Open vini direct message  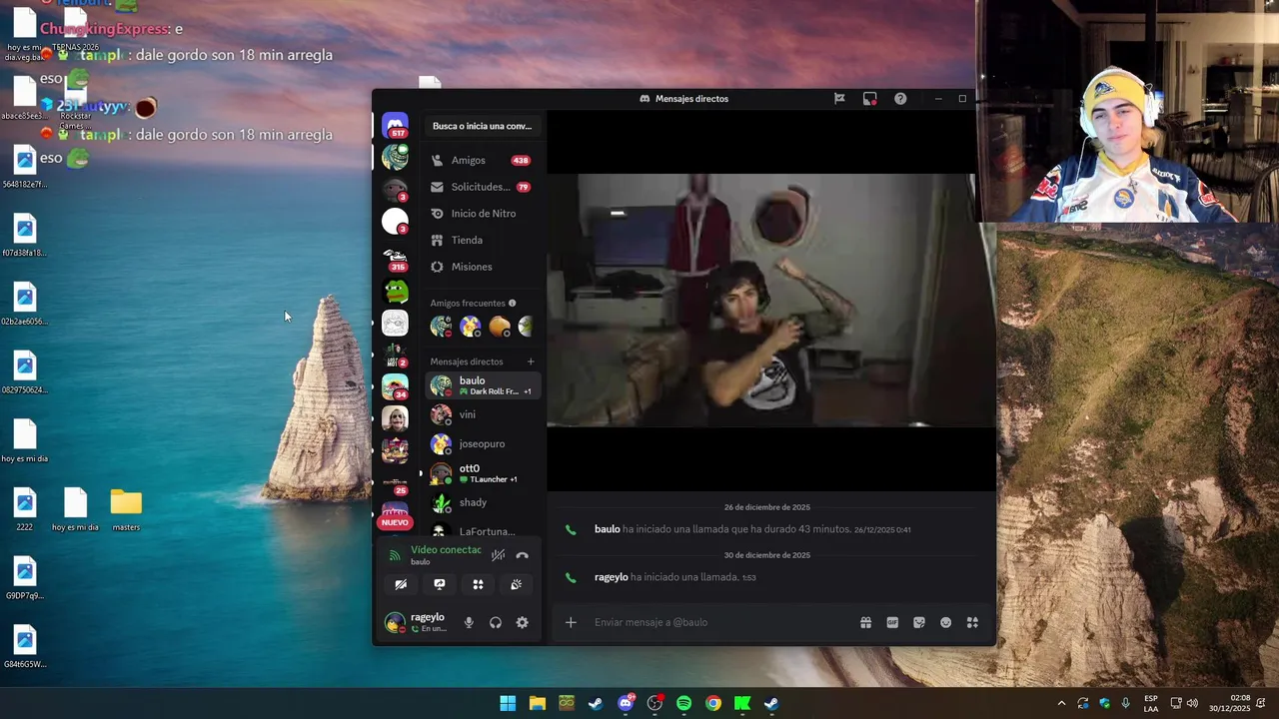pos(484,414)
